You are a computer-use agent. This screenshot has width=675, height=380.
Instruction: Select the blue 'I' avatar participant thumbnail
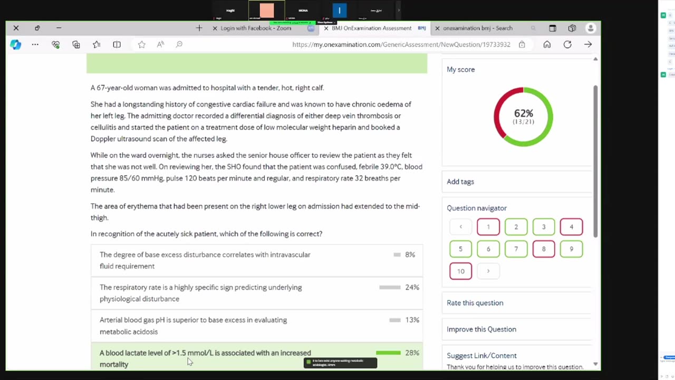click(339, 11)
